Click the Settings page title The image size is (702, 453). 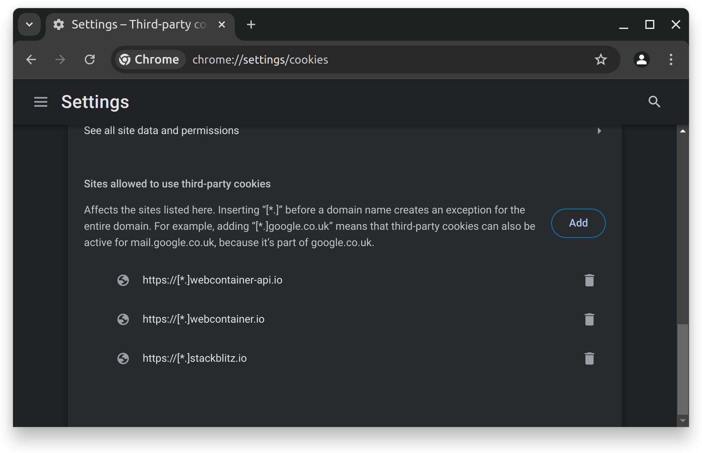(95, 102)
